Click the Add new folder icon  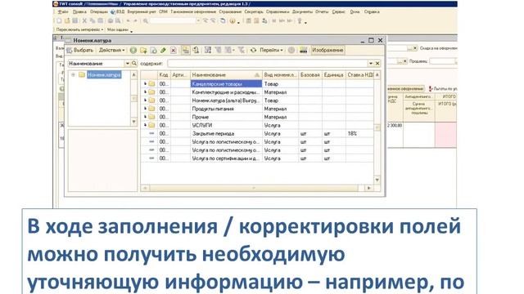coord(143,51)
